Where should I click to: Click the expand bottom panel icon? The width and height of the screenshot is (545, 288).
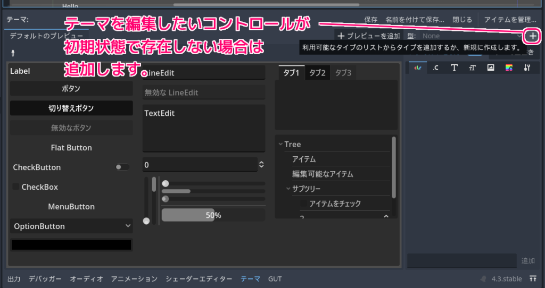pyautogui.click(x=533, y=278)
